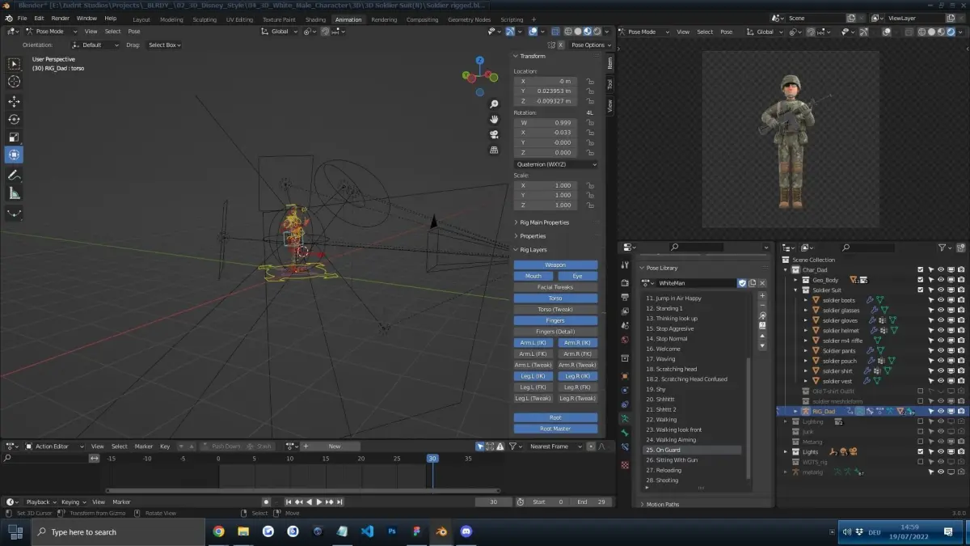The image size is (970, 546).
Task: Select the Measure tool
Action: [15, 193]
